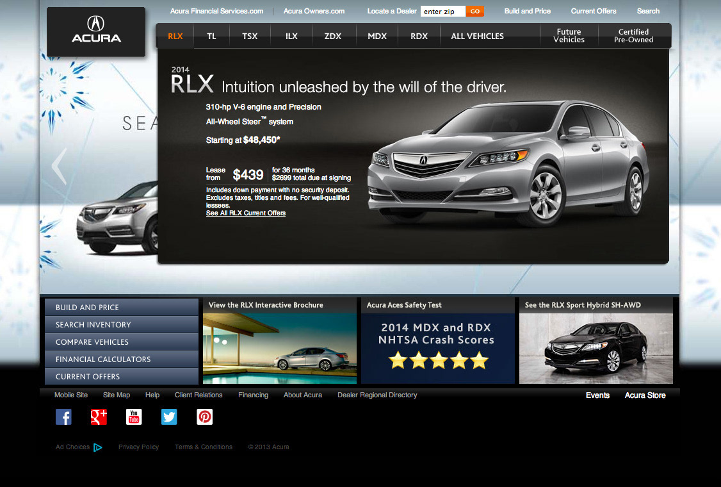
Task: Click the COMPARE VEHICLES button
Action: (x=122, y=342)
